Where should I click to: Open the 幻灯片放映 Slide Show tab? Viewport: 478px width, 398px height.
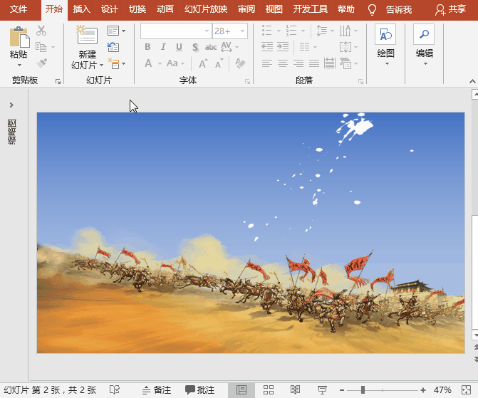tap(206, 9)
